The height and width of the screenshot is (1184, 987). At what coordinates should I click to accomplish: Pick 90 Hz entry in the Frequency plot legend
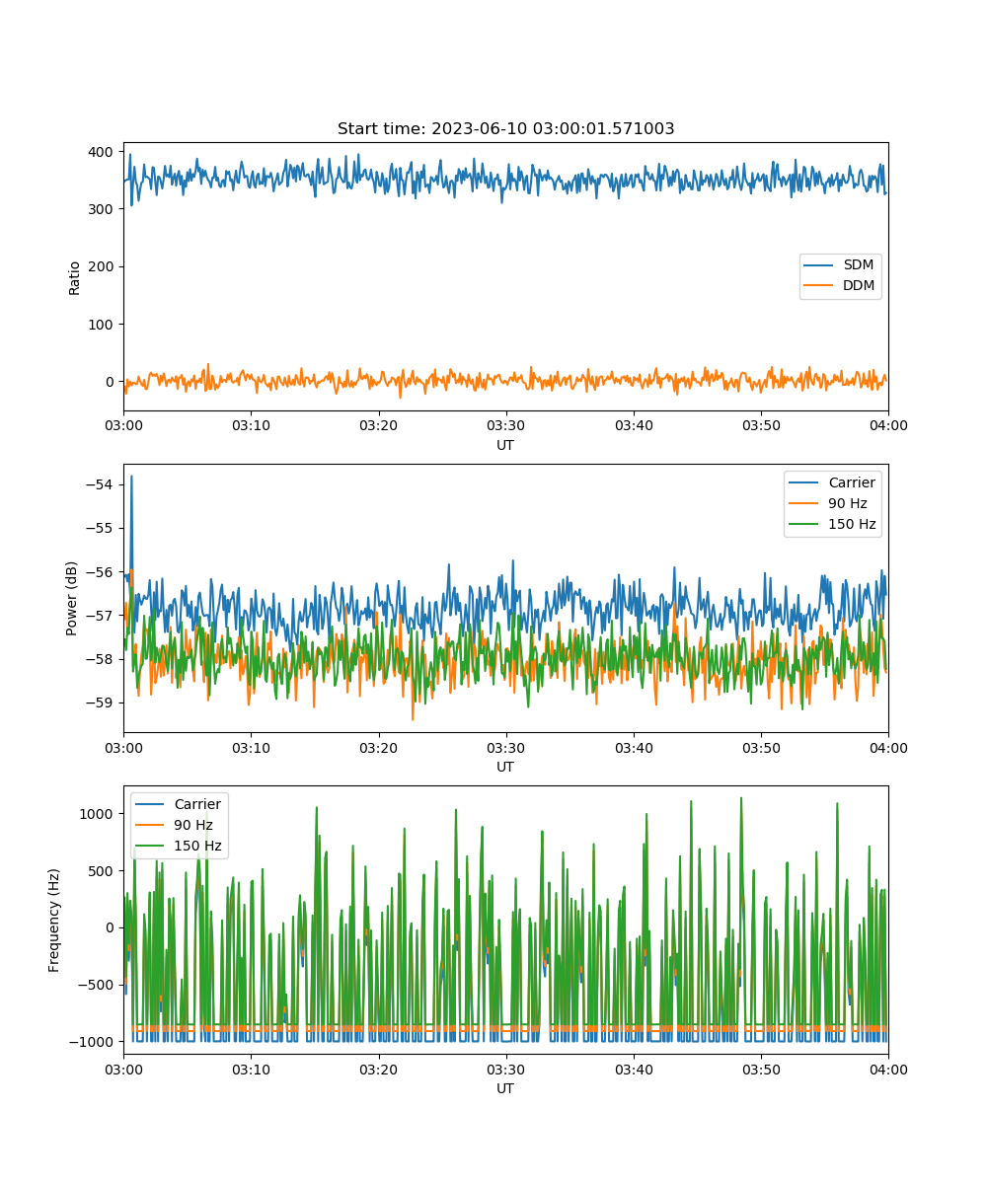pyautogui.click(x=193, y=826)
